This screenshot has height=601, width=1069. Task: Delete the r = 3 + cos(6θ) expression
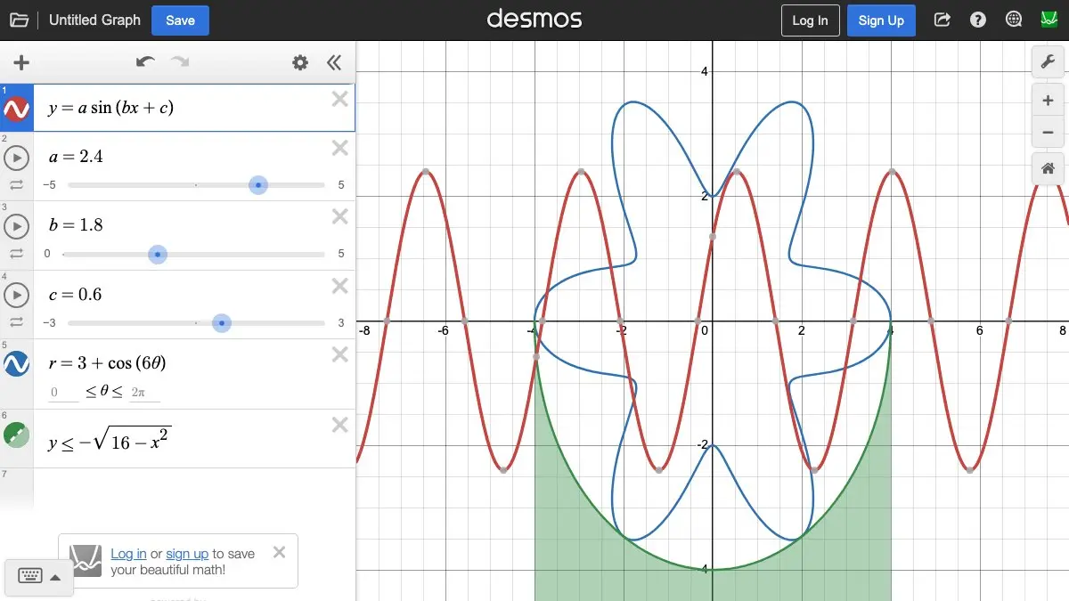[339, 354]
